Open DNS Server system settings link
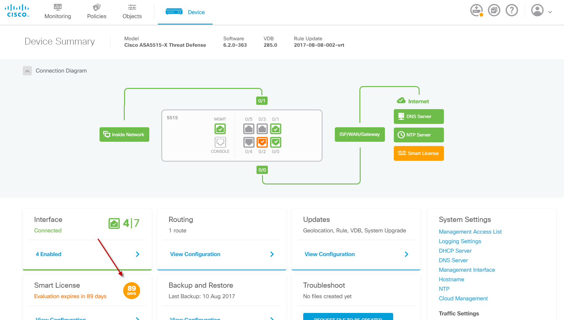 click(x=453, y=260)
